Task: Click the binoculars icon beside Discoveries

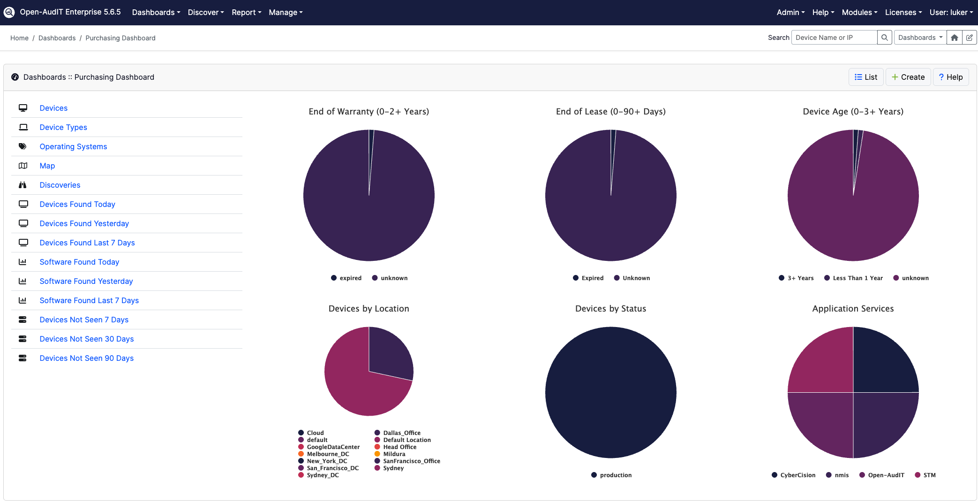Action: (x=23, y=185)
